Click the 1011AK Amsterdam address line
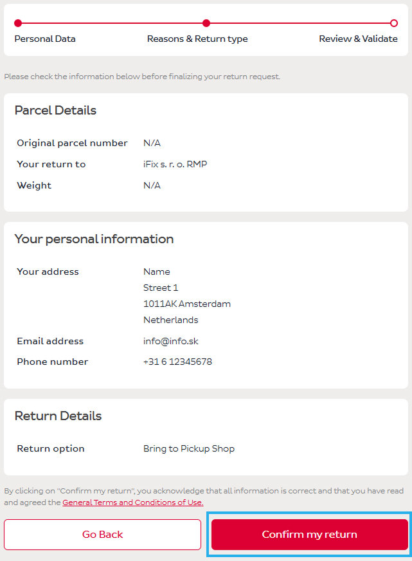Image resolution: width=412 pixels, height=561 pixels. tap(186, 304)
